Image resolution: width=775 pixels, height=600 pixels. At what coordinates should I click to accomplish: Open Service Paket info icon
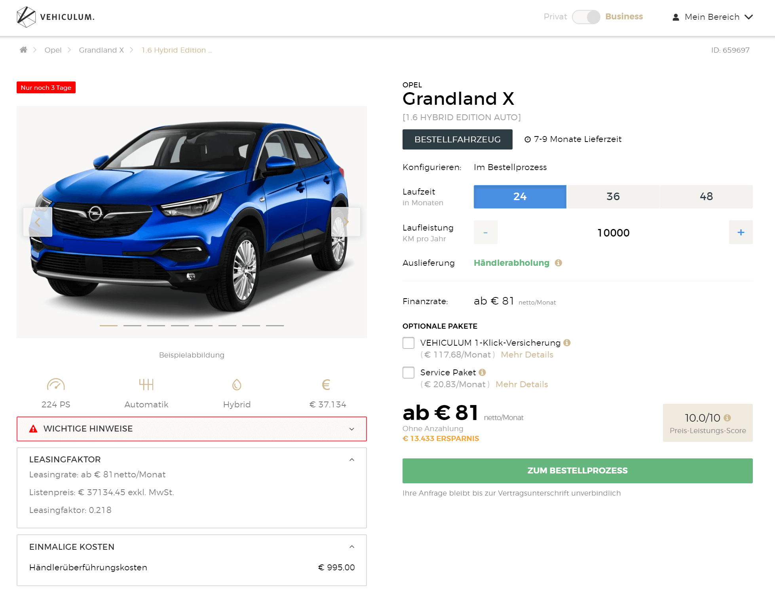pyautogui.click(x=482, y=372)
